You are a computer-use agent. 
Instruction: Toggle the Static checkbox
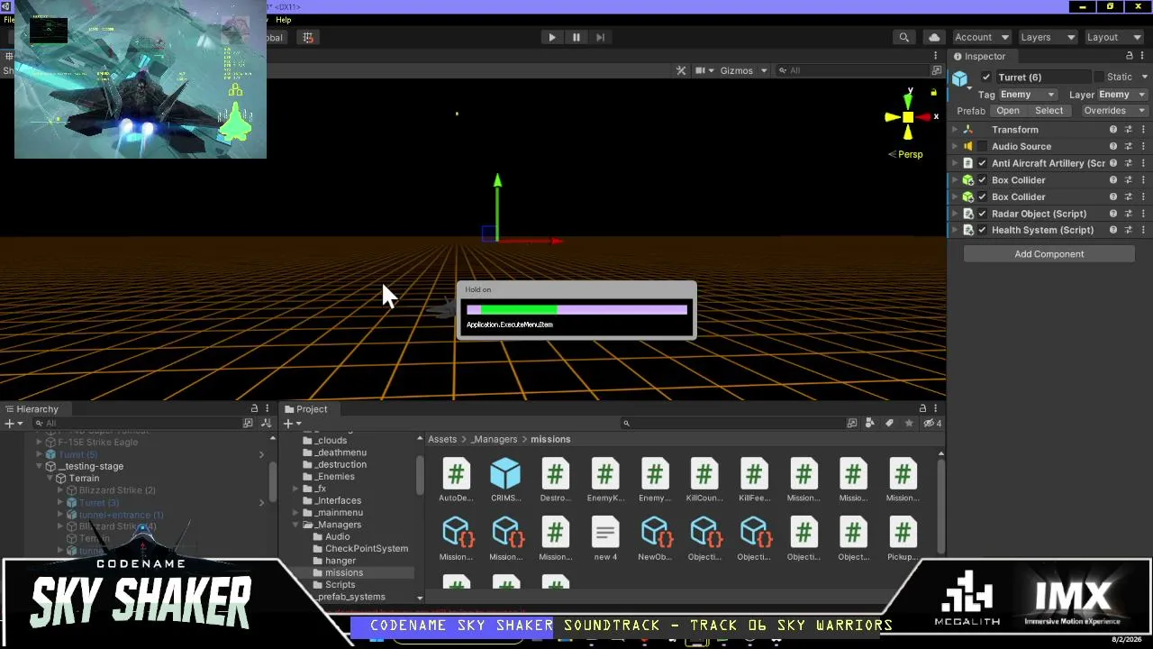pos(1099,78)
